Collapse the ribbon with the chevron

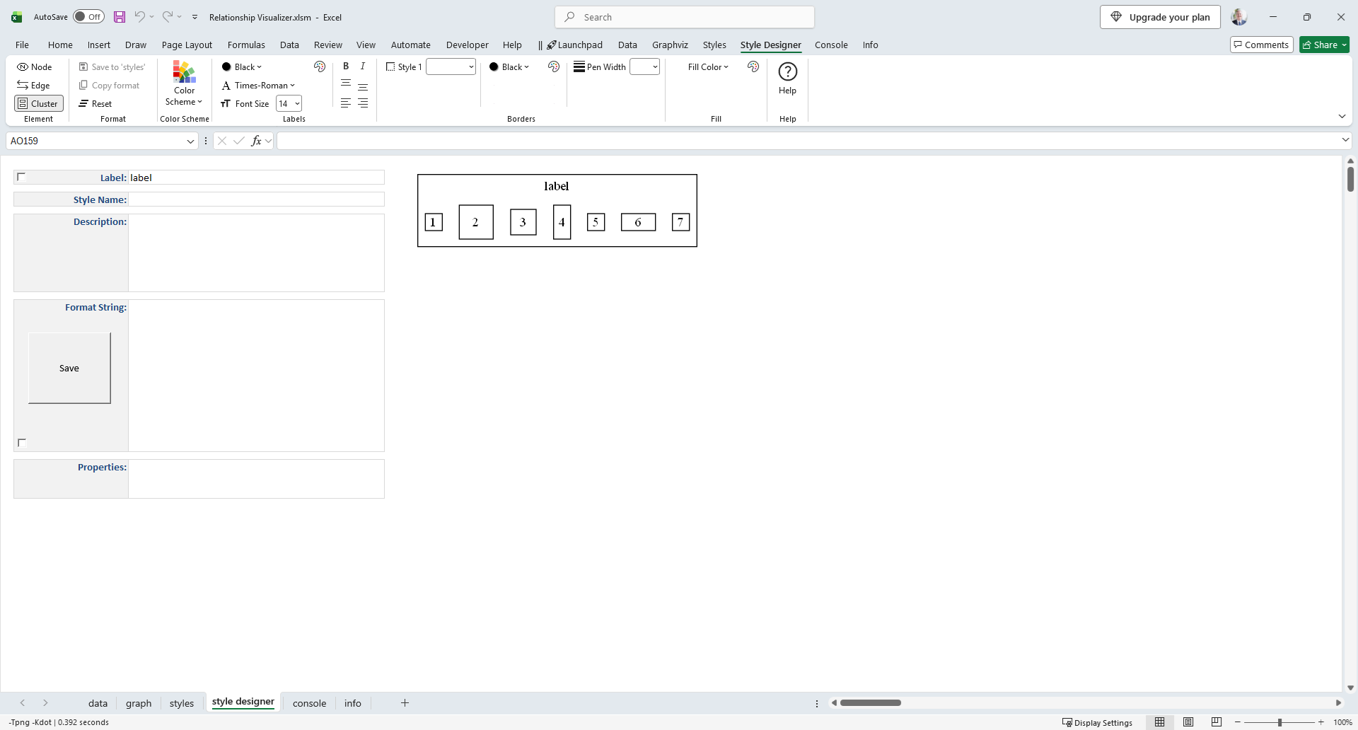[x=1342, y=116]
